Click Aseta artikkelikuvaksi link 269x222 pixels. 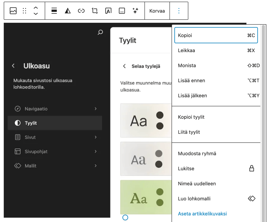click(203, 214)
